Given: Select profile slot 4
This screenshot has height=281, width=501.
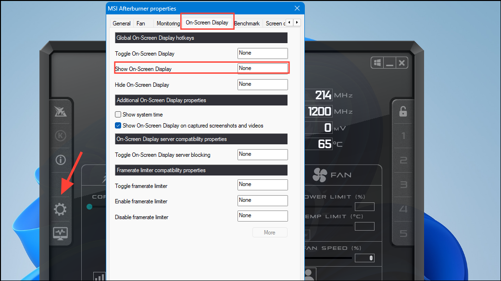Looking at the screenshot, I should coord(403,209).
